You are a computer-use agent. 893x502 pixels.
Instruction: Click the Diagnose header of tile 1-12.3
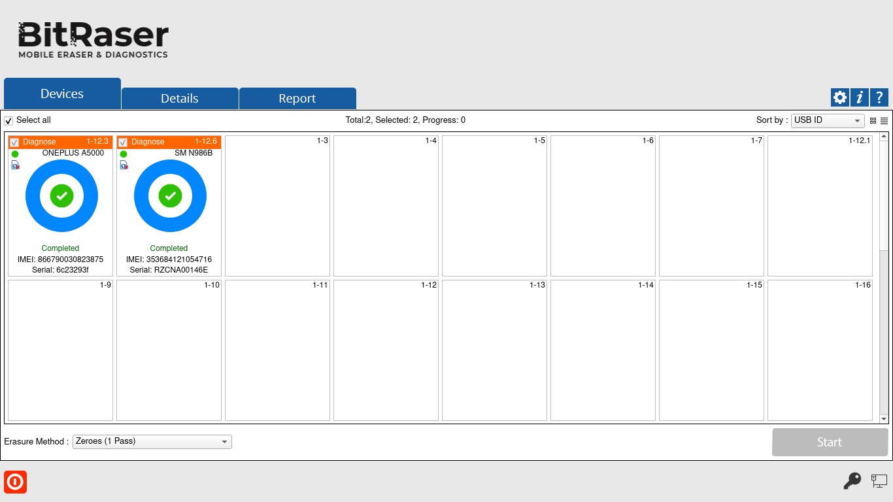pos(60,142)
